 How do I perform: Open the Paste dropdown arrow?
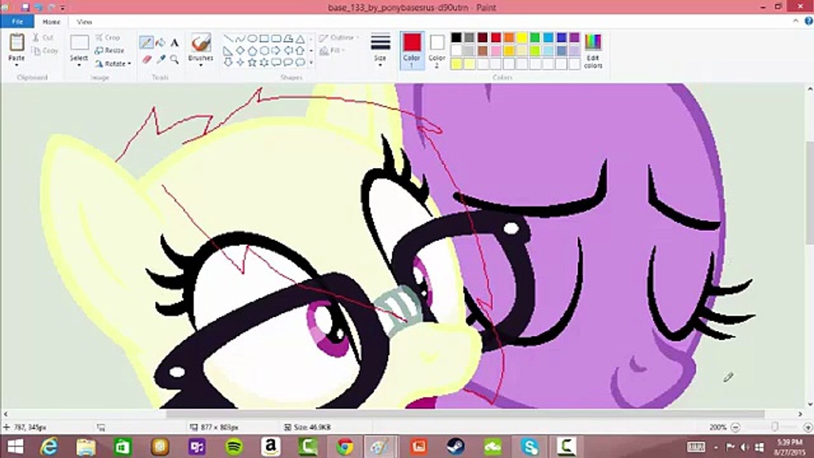[17, 64]
